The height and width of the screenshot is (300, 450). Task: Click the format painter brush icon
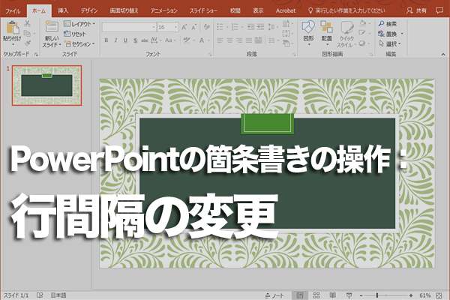(27, 43)
